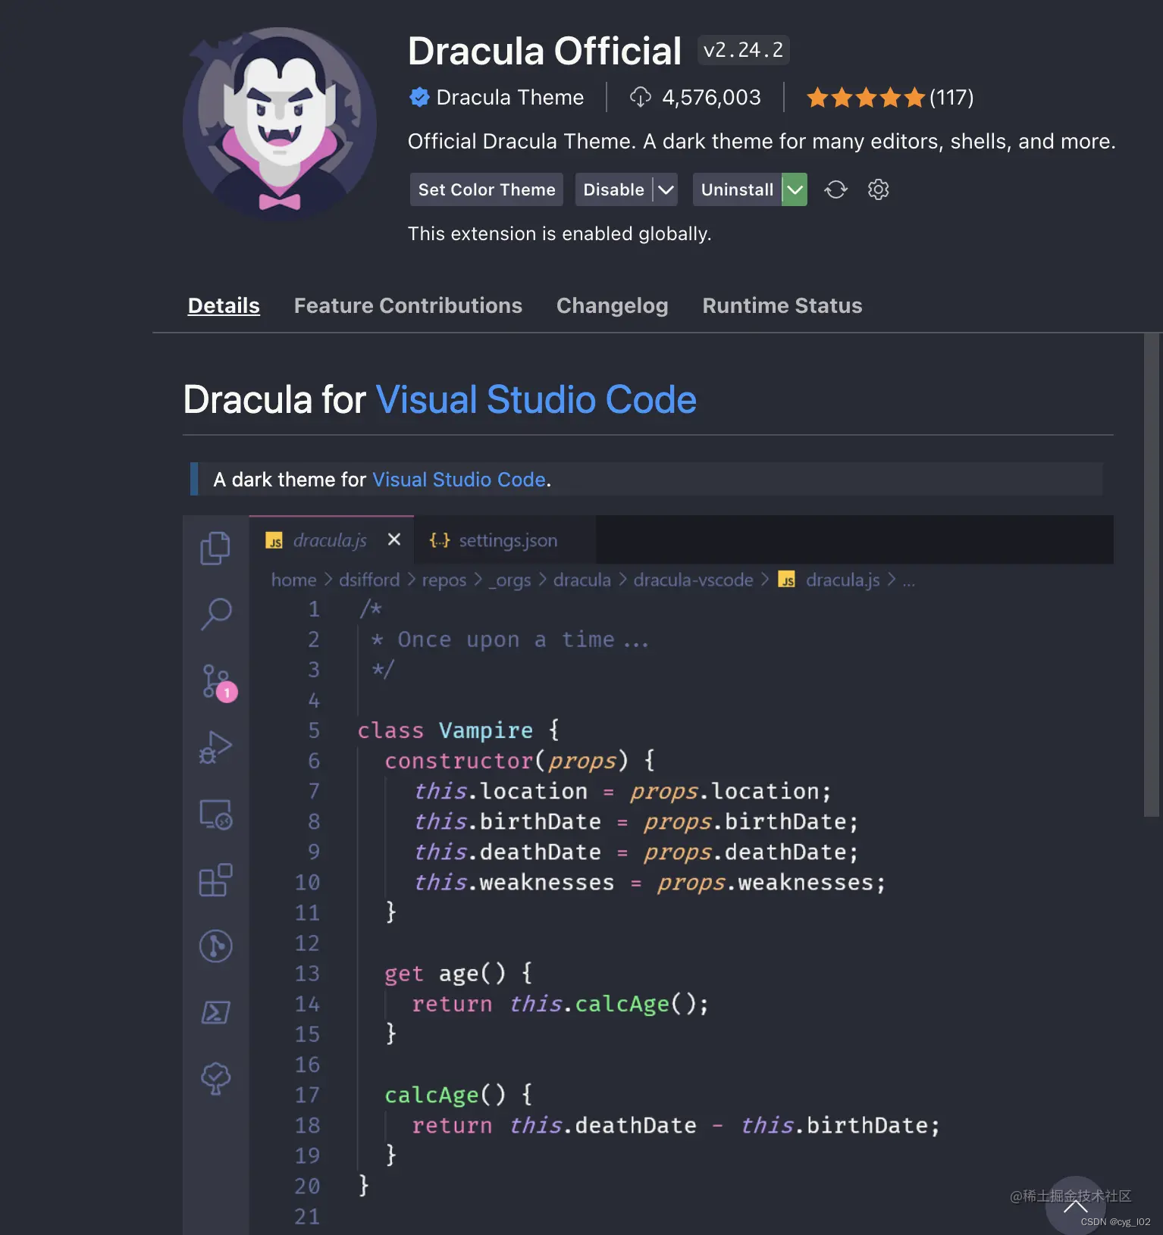This screenshot has width=1163, height=1235.
Task: Expand the Disable dropdown arrow
Action: (666, 189)
